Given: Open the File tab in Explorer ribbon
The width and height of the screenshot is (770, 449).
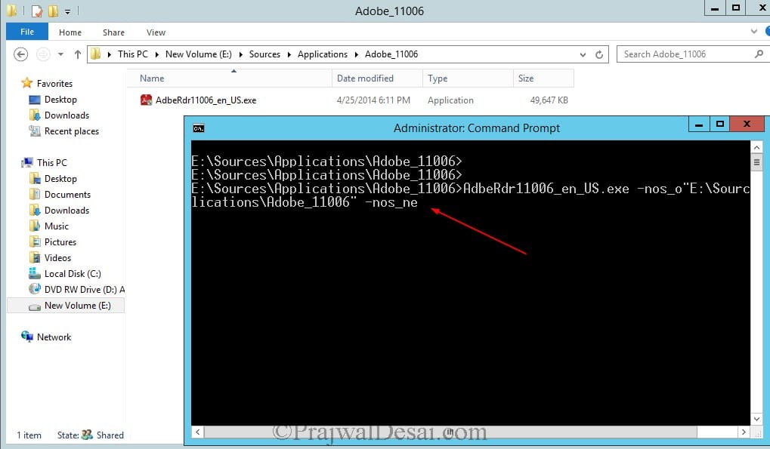Looking at the screenshot, I should 27,32.
